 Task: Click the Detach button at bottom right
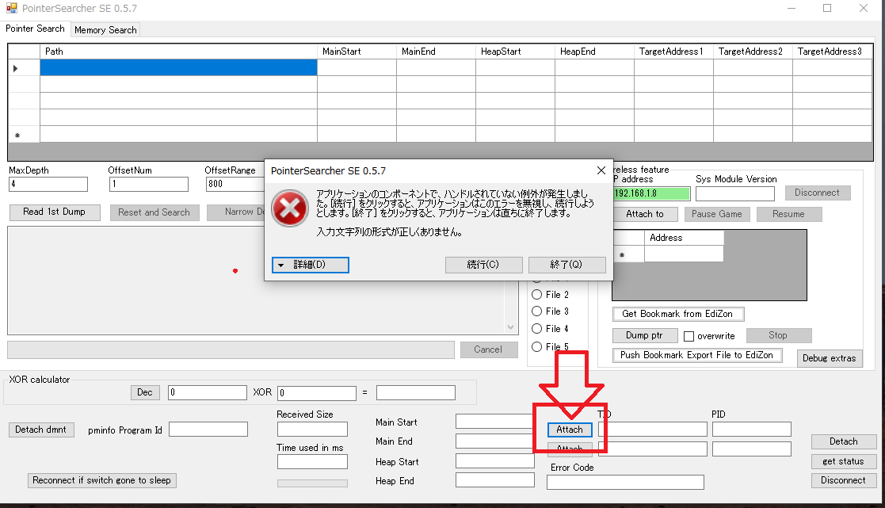pyautogui.click(x=844, y=442)
